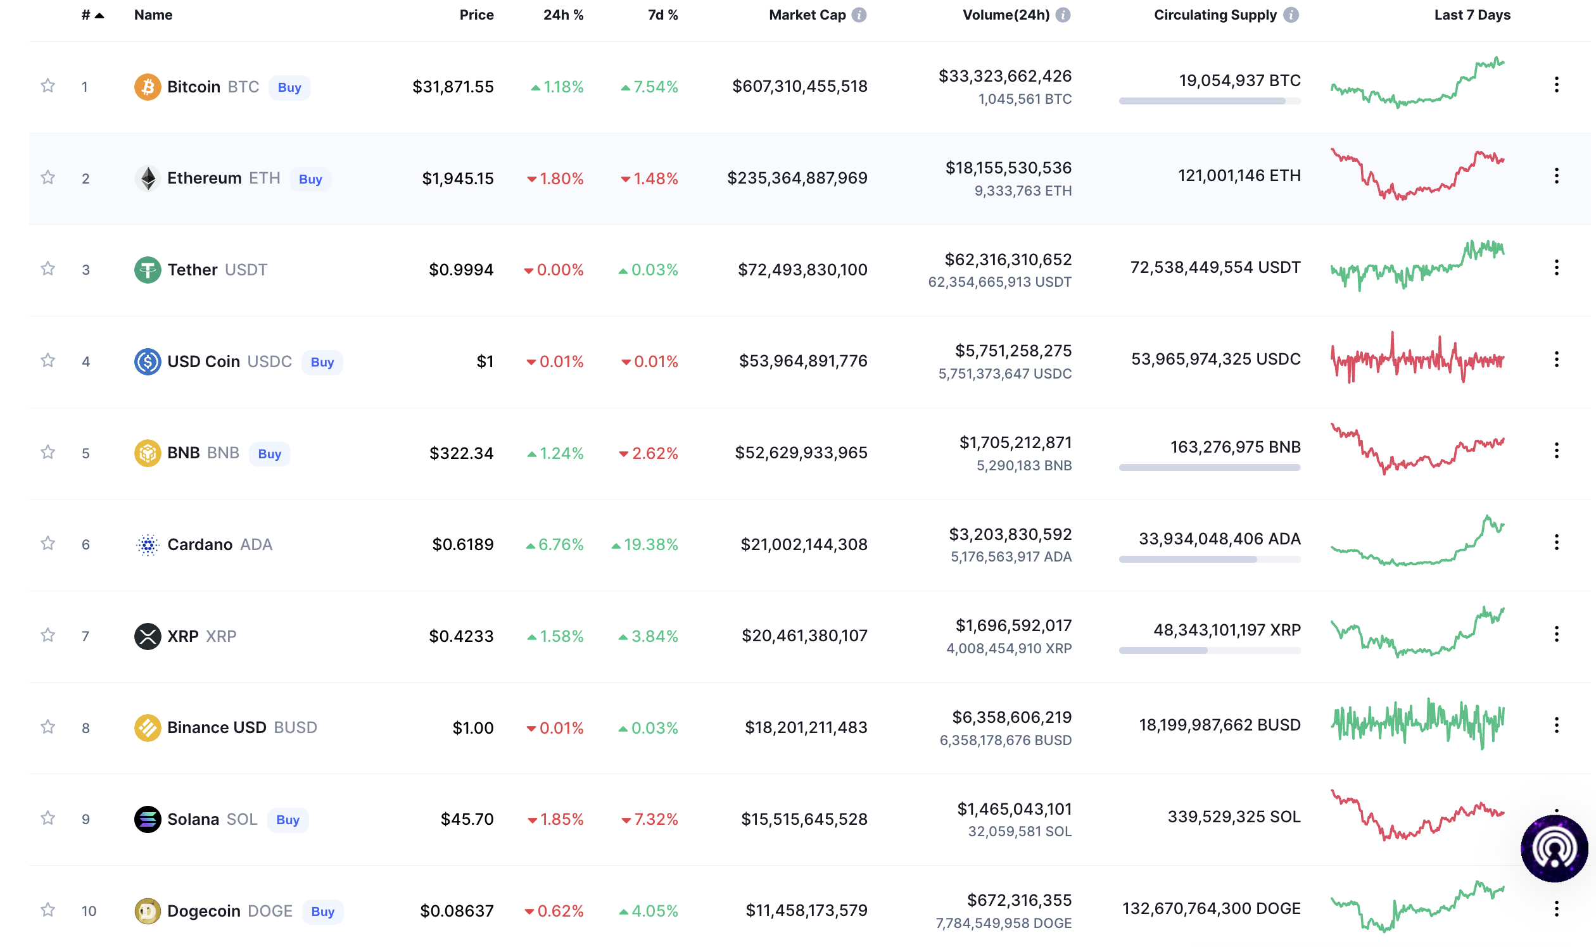Open the three-dot menu for Bitcoin
Screen dimensions: 1596x947
(x=1557, y=84)
